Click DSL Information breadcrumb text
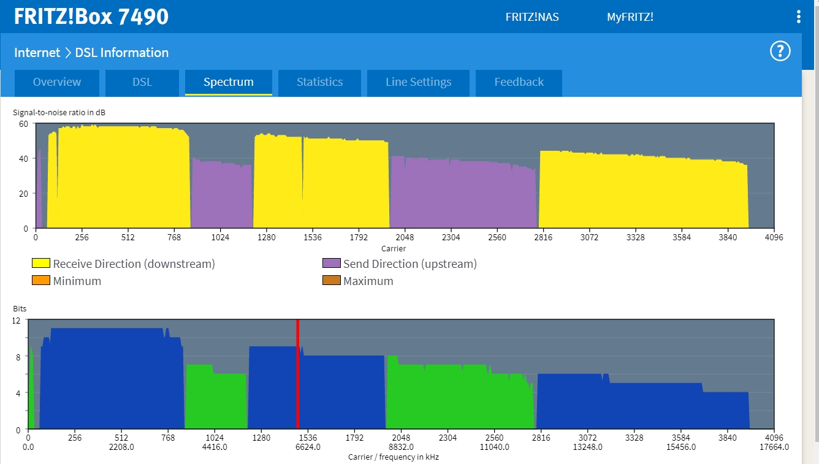The image size is (819, 464). point(122,53)
